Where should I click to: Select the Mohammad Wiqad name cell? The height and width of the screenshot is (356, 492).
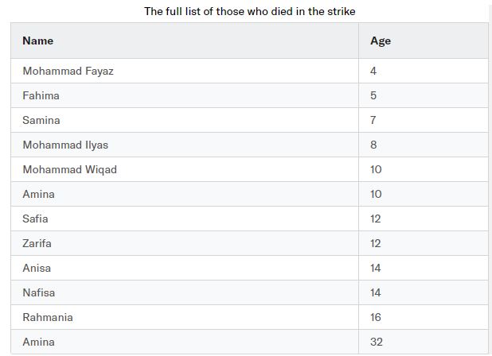185,169
